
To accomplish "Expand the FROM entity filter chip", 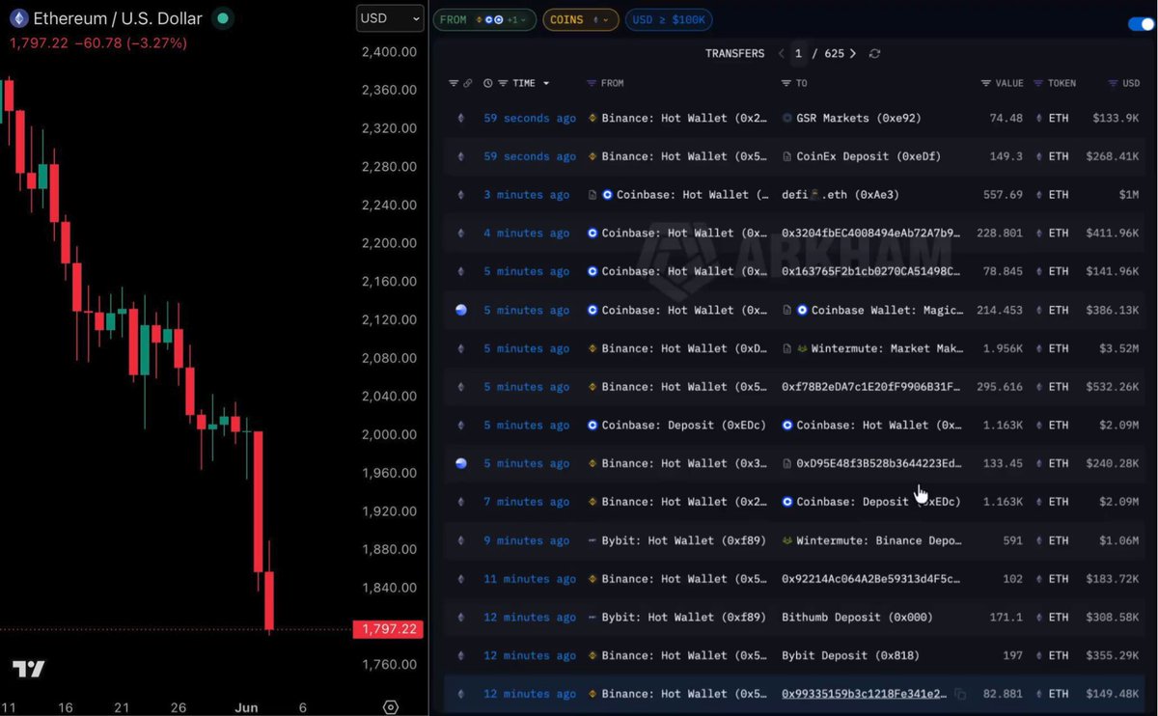I will pyautogui.click(x=483, y=19).
